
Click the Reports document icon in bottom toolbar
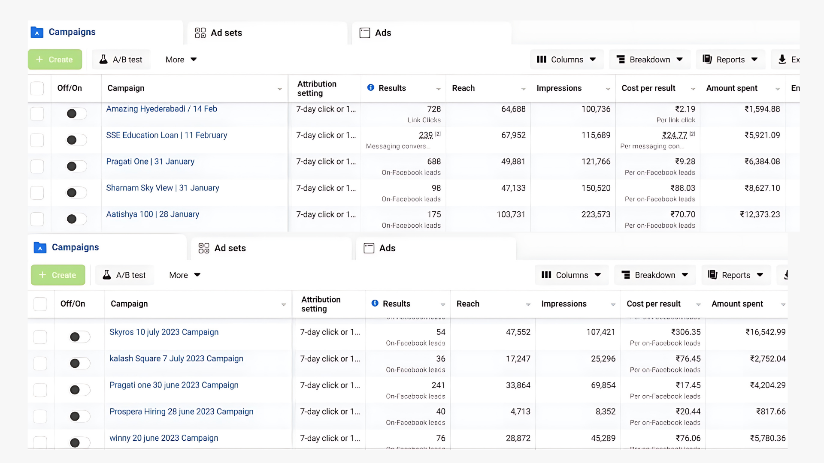point(712,275)
